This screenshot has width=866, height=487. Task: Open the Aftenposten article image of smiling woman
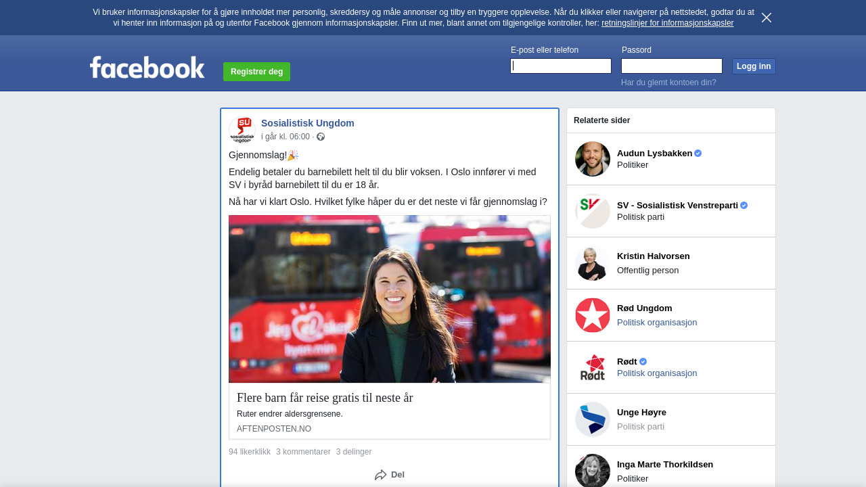pyautogui.click(x=390, y=299)
